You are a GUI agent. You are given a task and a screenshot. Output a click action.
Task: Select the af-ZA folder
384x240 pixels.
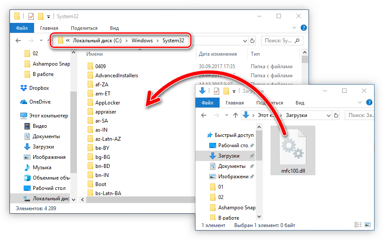coord(98,85)
